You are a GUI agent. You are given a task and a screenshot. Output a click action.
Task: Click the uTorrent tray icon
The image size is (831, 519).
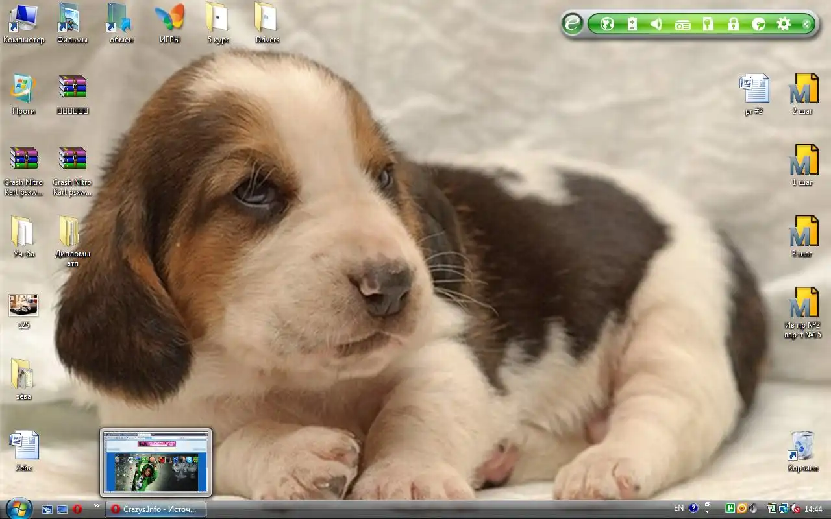(730, 509)
